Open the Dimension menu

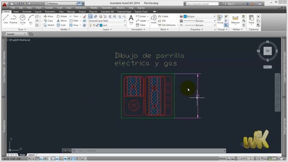pos(81,8)
